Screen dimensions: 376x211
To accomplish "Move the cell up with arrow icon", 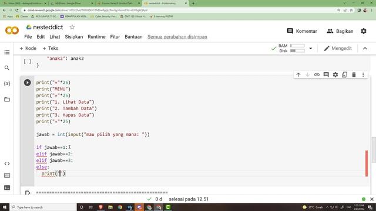I will (x=298, y=74).
